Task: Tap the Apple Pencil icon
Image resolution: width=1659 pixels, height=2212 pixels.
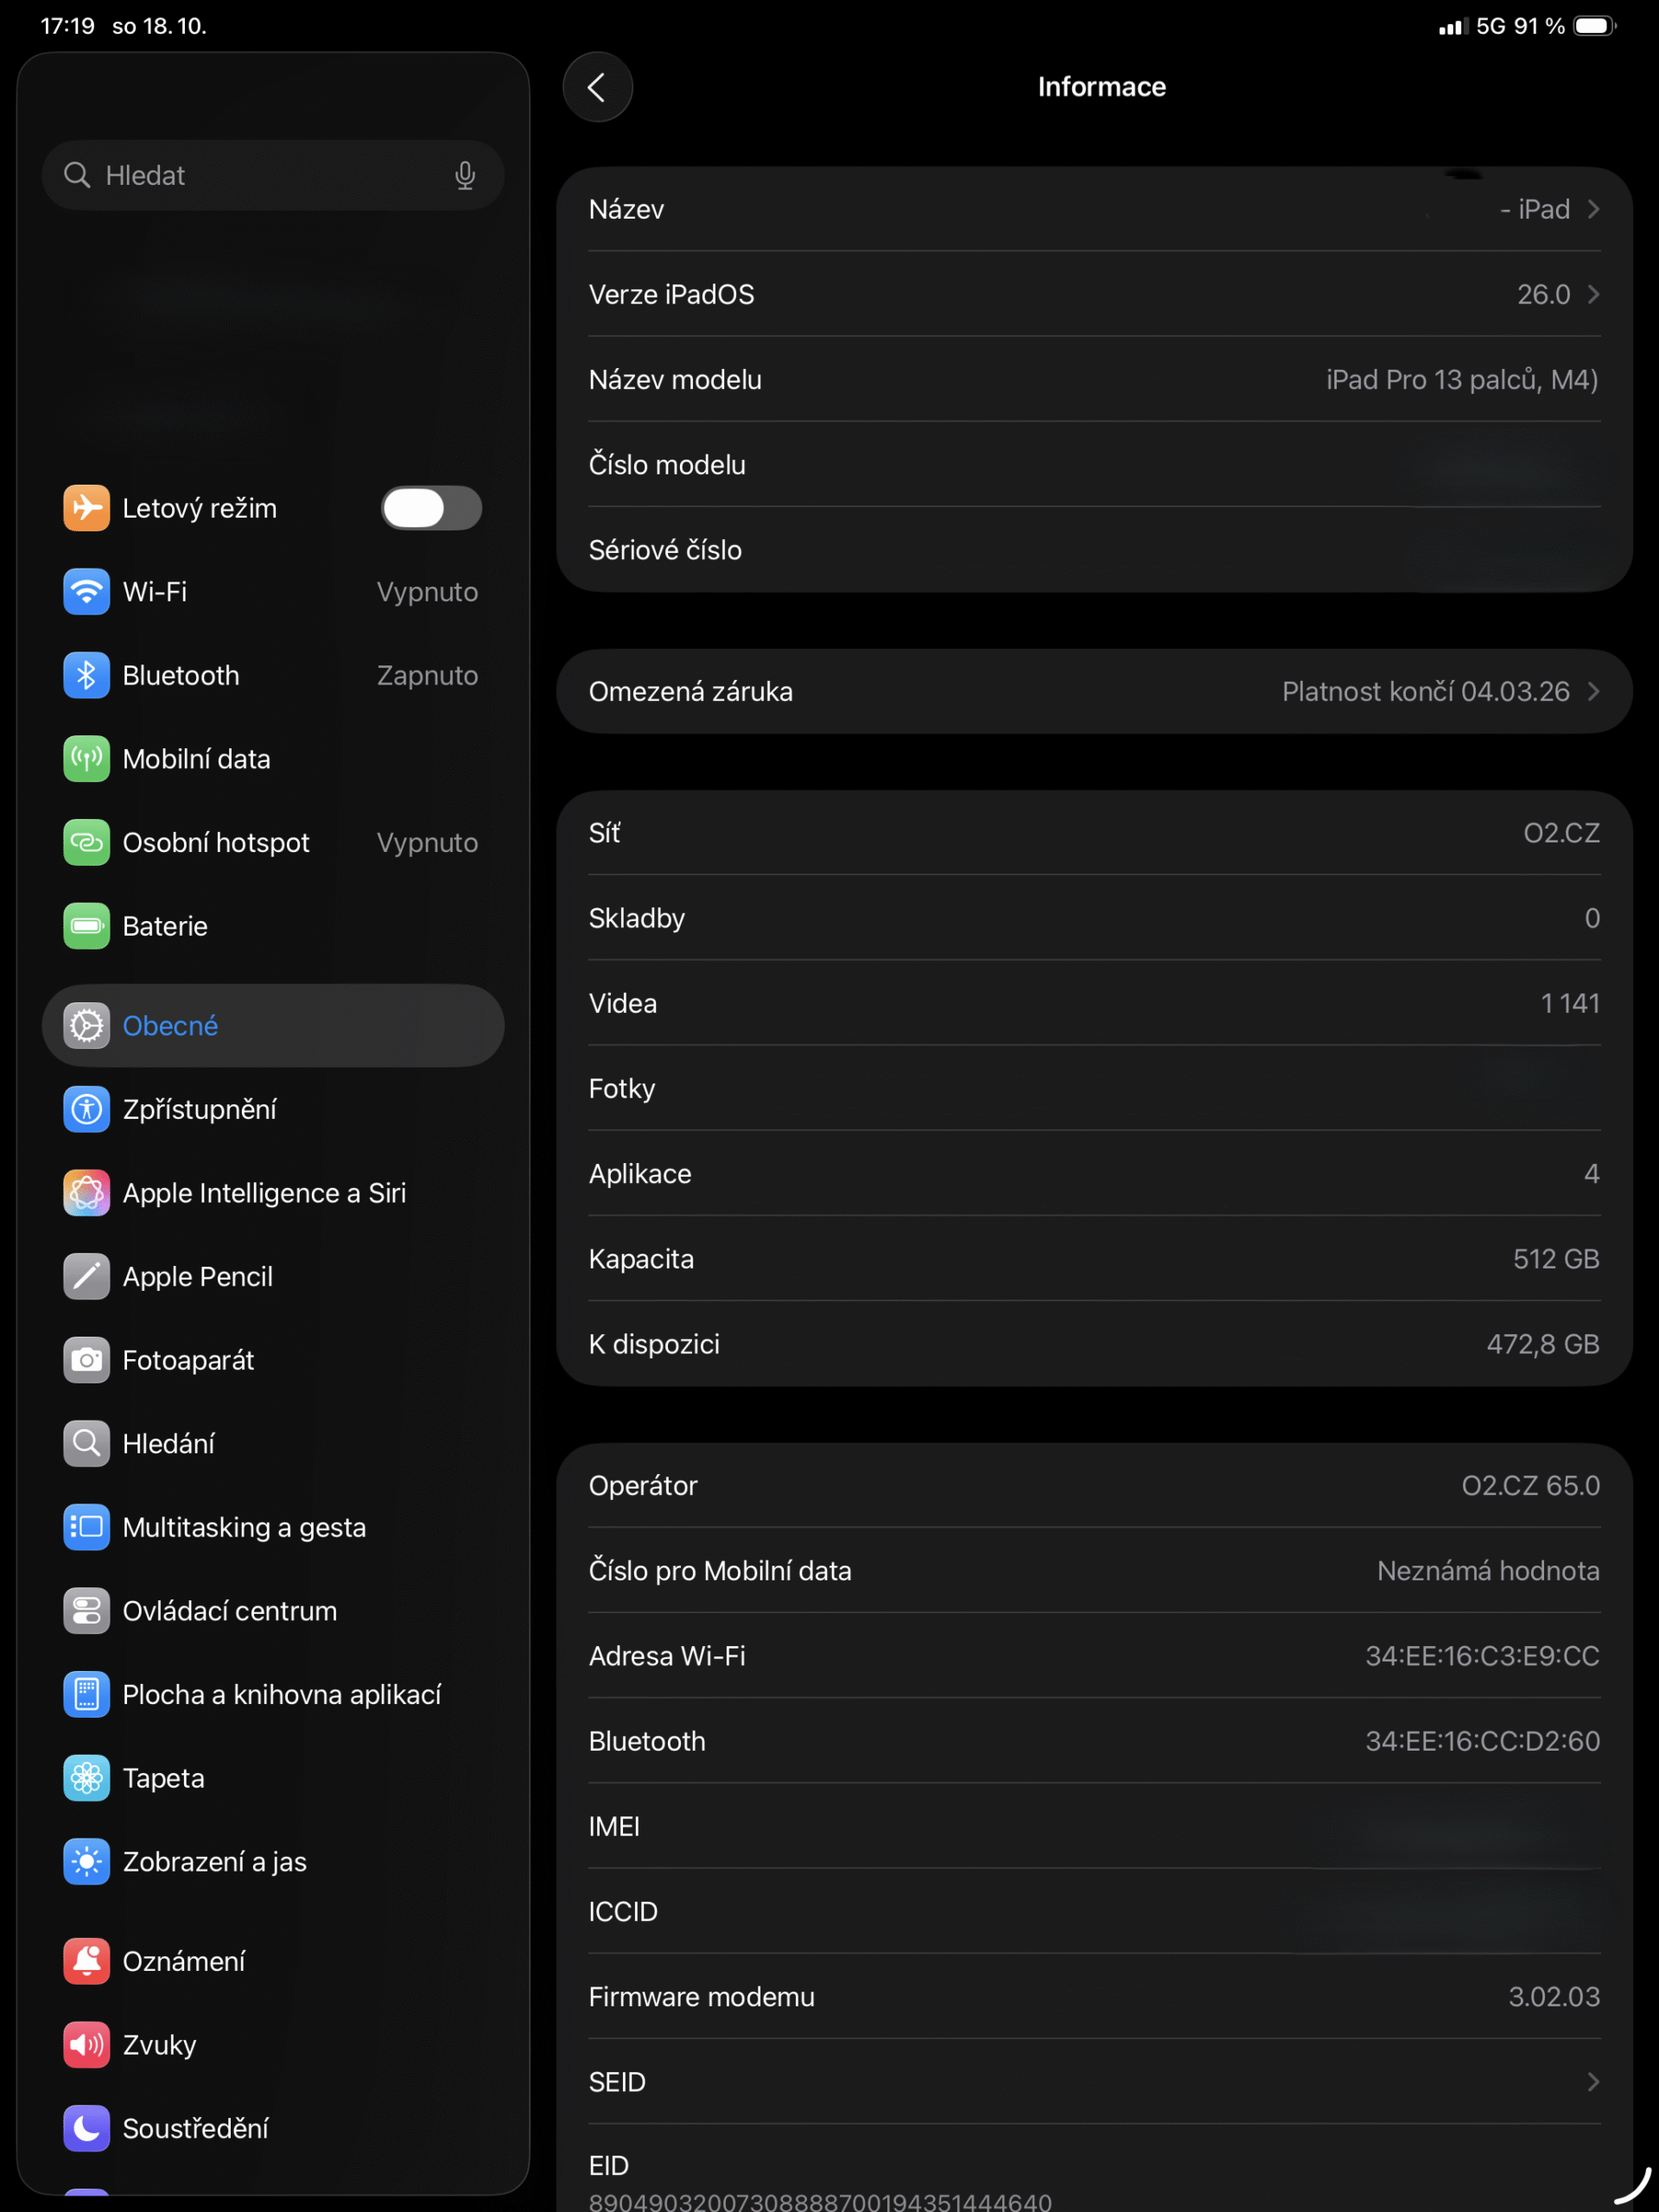Action: 86,1276
